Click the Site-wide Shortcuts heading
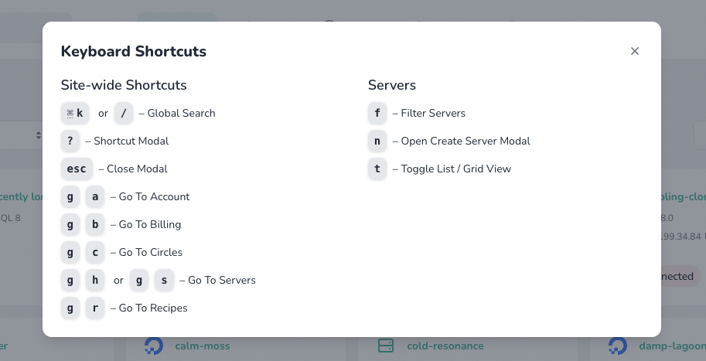The height and width of the screenshot is (361, 706). click(x=124, y=85)
